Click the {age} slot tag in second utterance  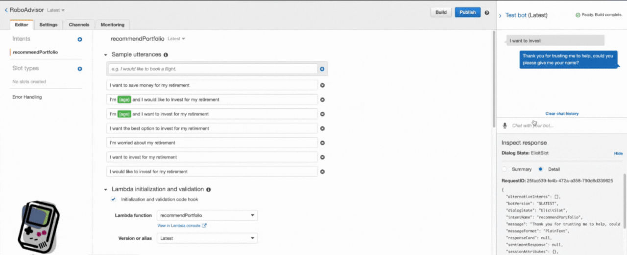124,100
